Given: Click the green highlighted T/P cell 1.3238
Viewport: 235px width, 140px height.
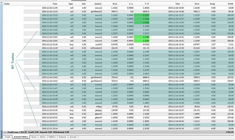Looking at the screenshot, I should 142,19.
